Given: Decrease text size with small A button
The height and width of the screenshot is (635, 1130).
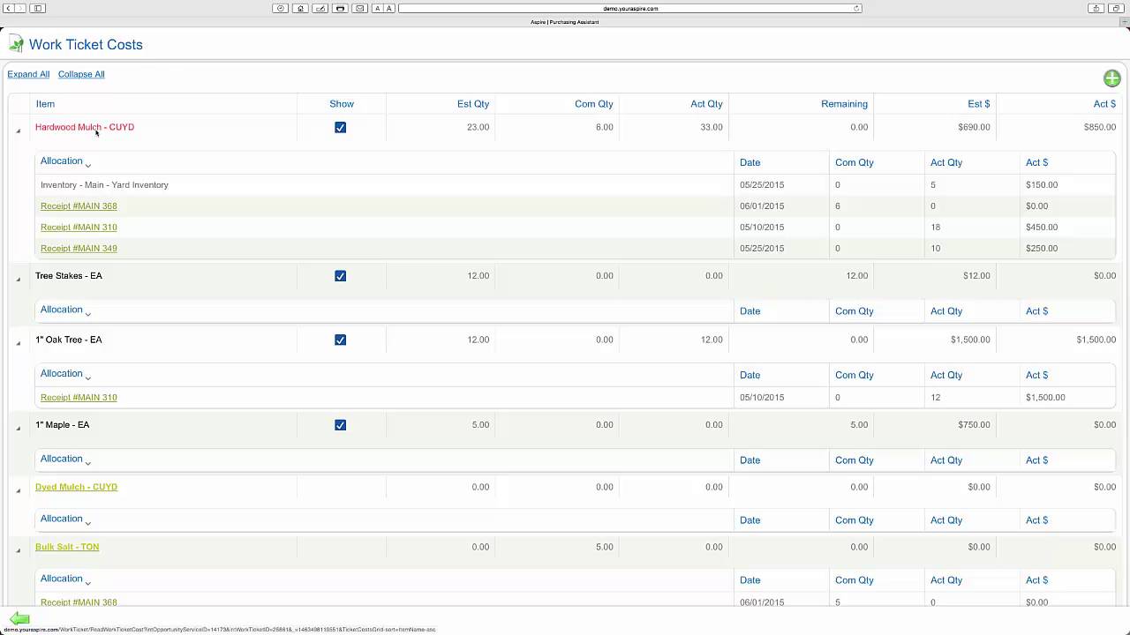Looking at the screenshot, I should pyautogui.click(x=377, y=8).
